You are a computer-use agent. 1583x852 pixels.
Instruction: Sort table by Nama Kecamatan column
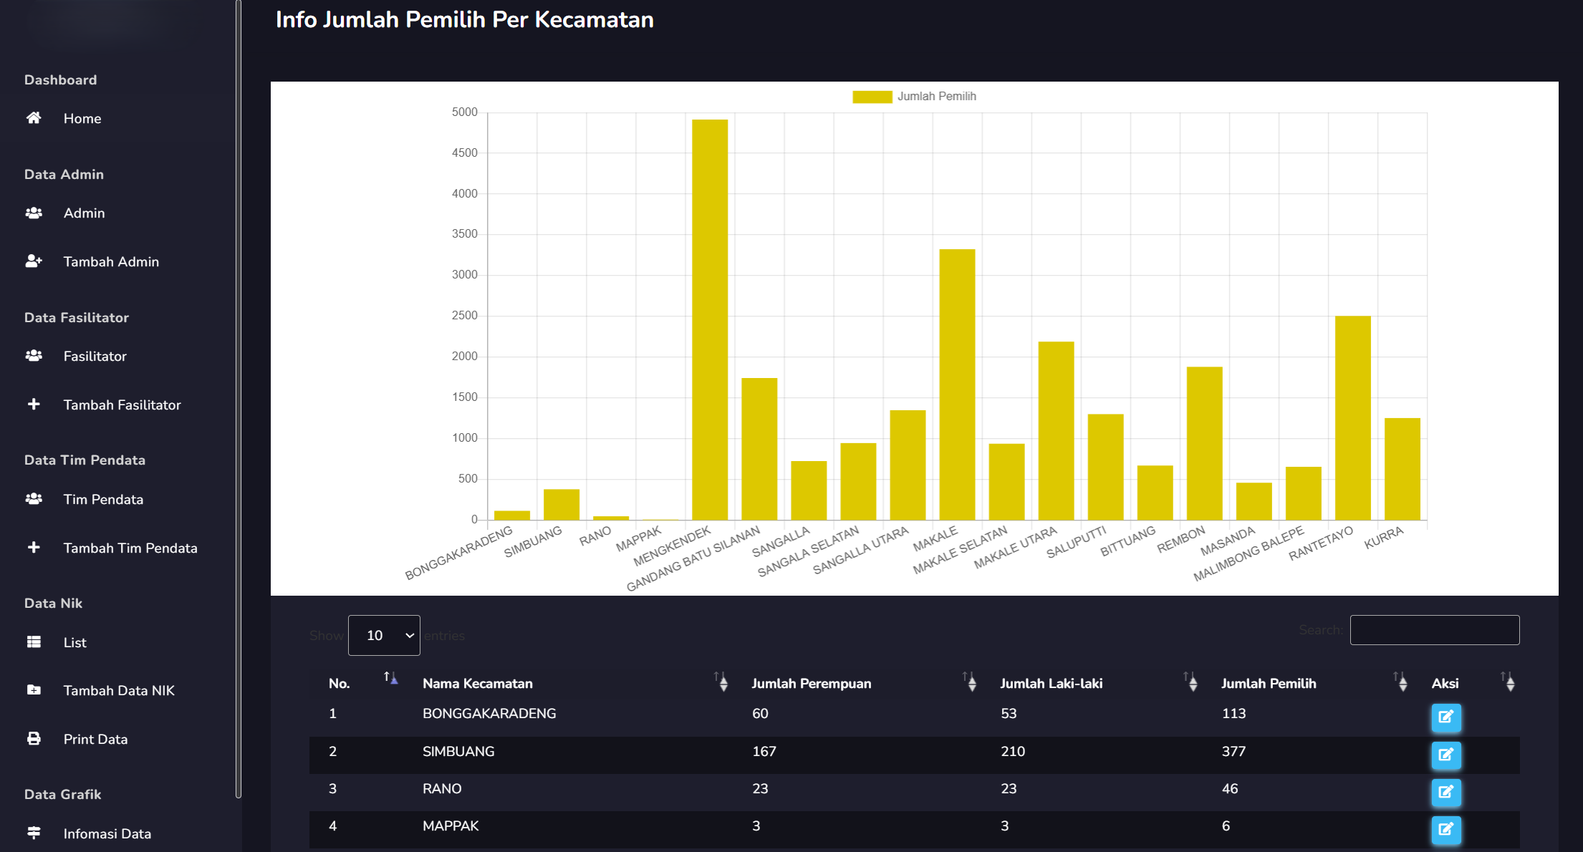pyautogui.click(x=478, y=683)
